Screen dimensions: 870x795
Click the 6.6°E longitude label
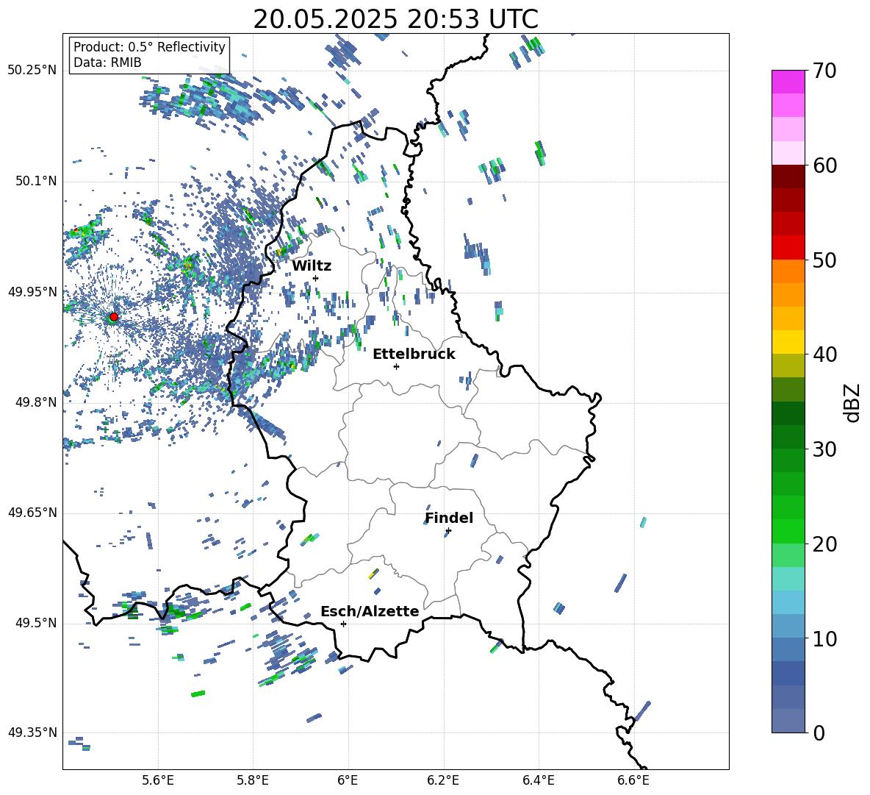tap(633, 780)
